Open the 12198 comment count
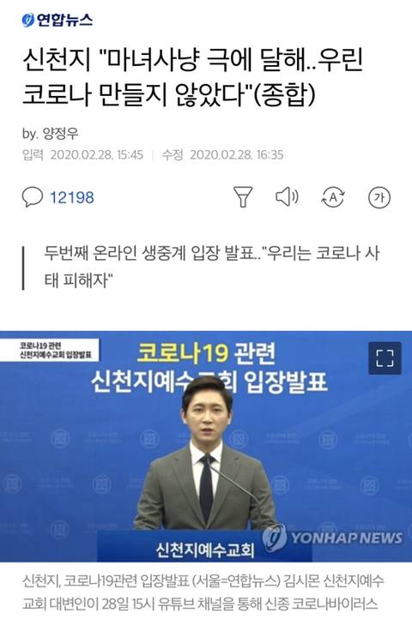412x619 pixels. (x=72, y=197)
